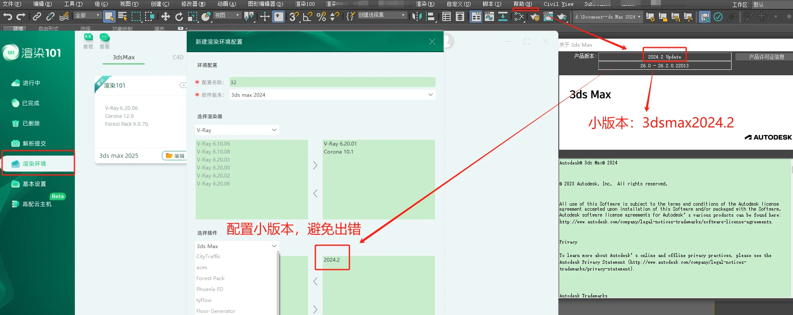Select Corona 10.1 in the chosen list
Viewport: 793px width, 315px height.
click(338, 151)
